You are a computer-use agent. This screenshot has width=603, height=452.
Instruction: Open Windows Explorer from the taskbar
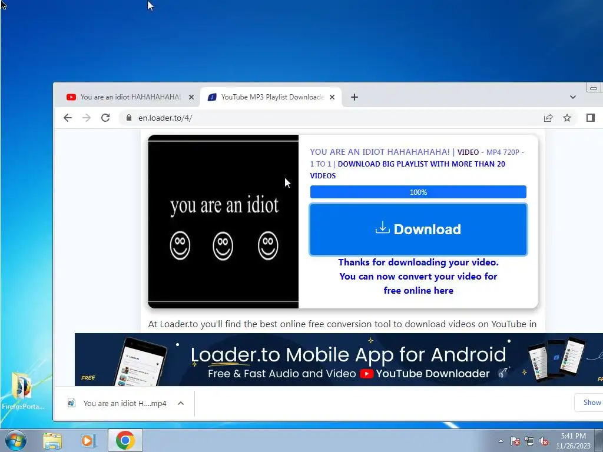(x=52, y=441)
